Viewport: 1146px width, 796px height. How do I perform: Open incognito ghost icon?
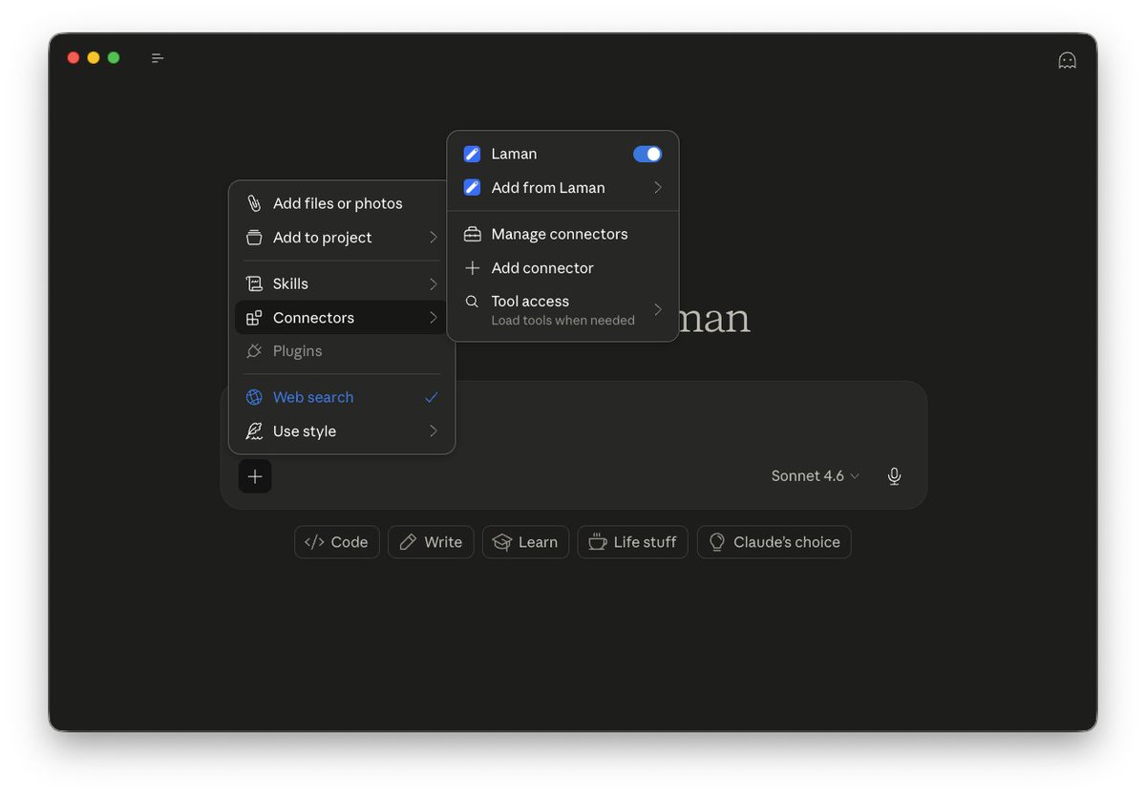pyautogui.click(x=1067, y=60)
